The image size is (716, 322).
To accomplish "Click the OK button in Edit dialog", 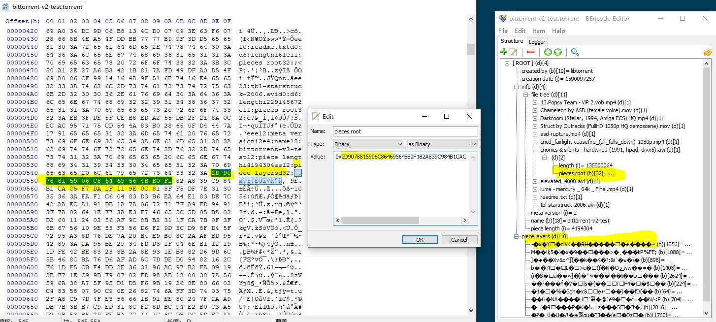I will point(420,240).
